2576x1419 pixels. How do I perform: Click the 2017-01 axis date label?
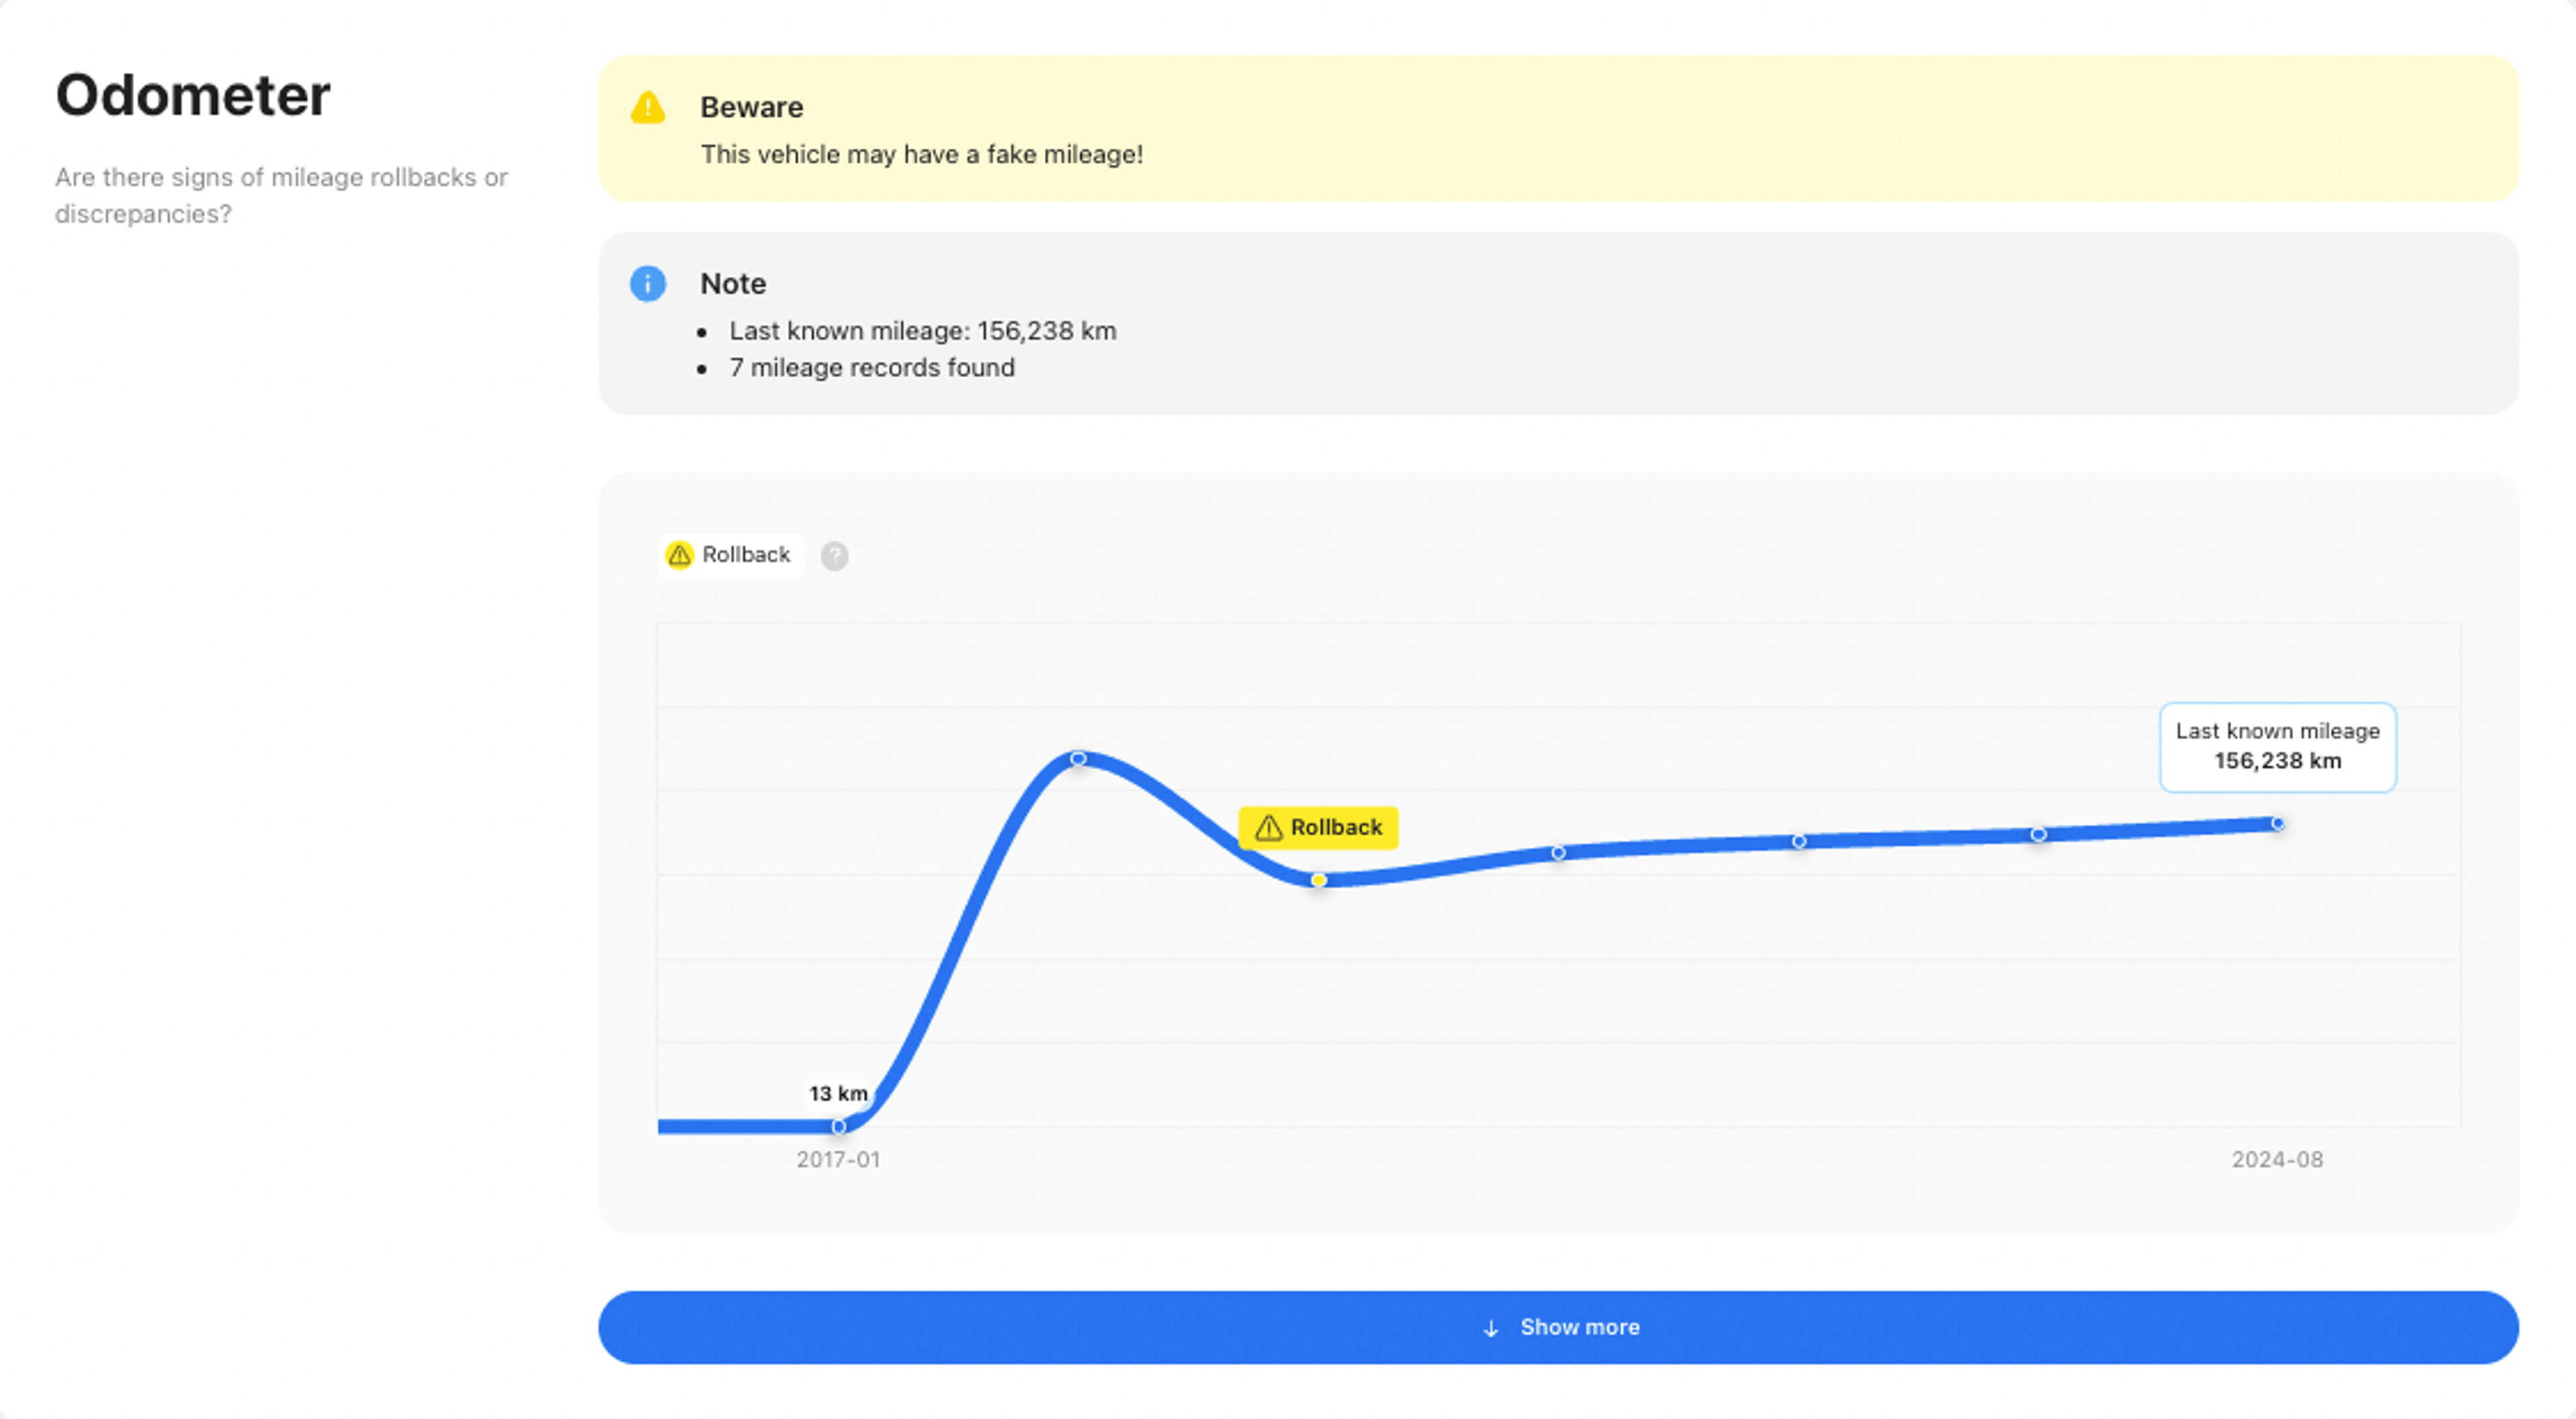pyautogui.click(x=838, y=1160)
